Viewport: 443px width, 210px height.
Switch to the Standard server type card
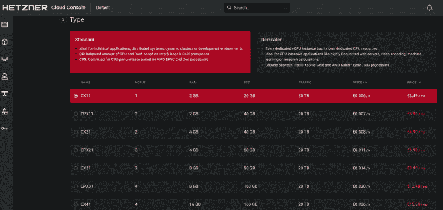160,52
